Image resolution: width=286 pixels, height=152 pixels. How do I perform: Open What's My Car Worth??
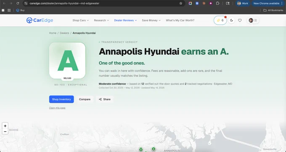point(180,21)
